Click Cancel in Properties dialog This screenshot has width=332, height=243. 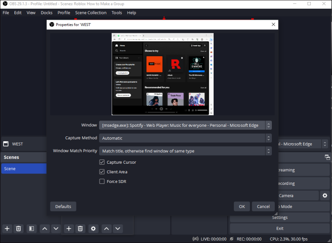pyautogui.click(x=263, y=207)
